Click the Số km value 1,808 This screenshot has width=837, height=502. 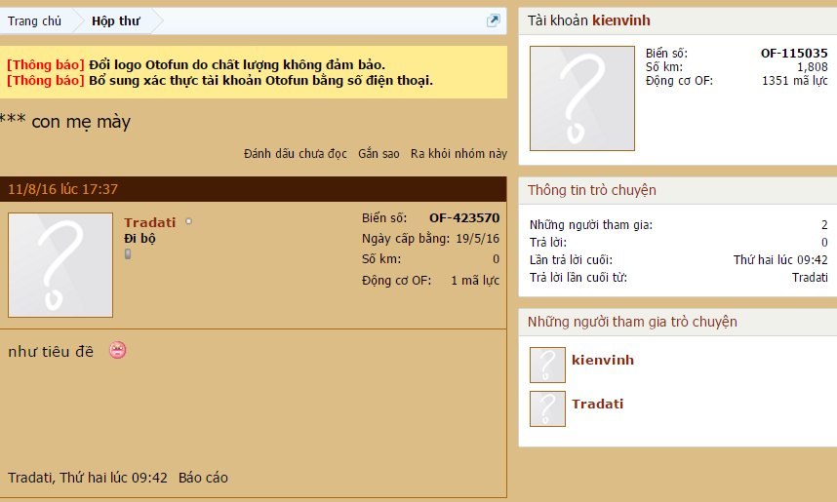tap(813, 66)
